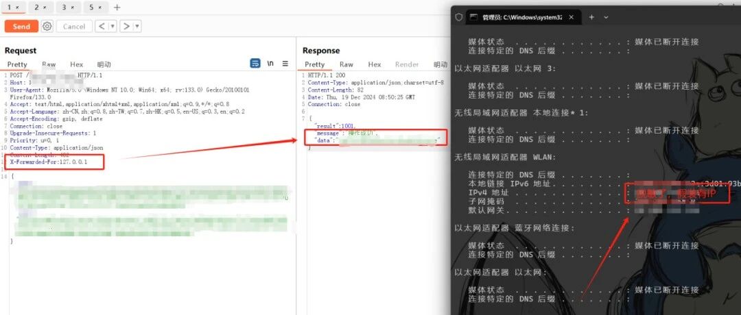Go back to previous request in history

point(102,27)
